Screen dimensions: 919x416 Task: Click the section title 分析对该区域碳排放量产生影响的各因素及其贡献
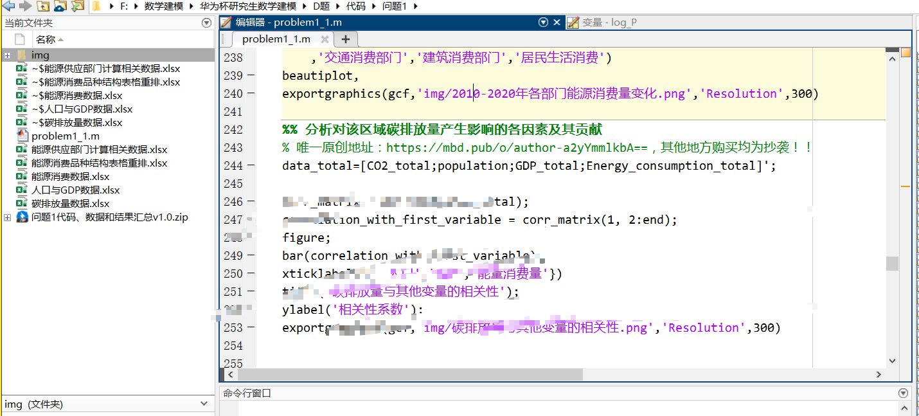tap(454, 130)
